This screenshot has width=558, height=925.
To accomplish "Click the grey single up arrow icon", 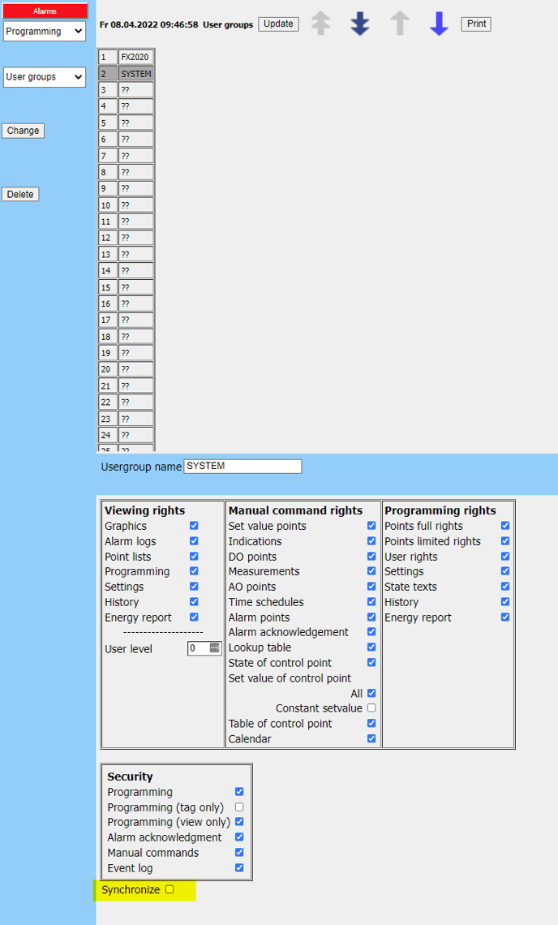I will 400,24.
